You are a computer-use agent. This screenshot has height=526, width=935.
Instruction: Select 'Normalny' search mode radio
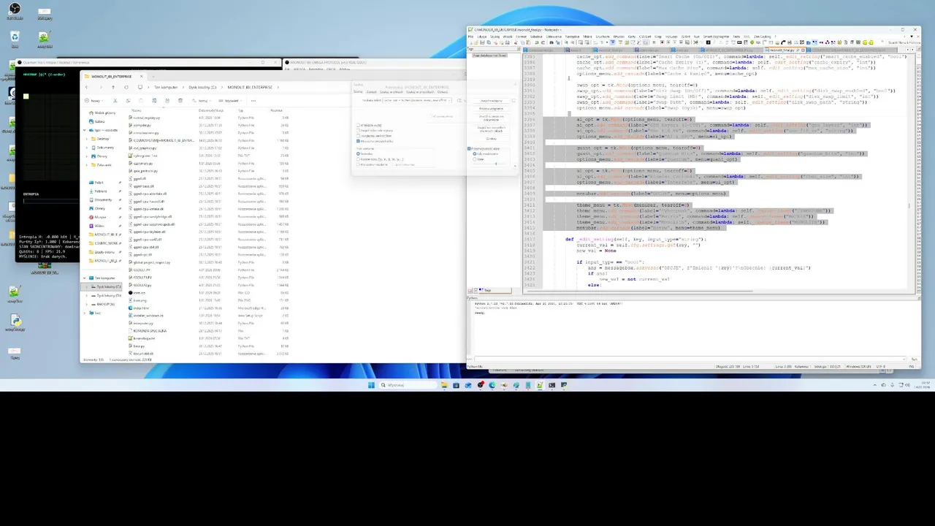pyautogui.click(x=358, y=153)
